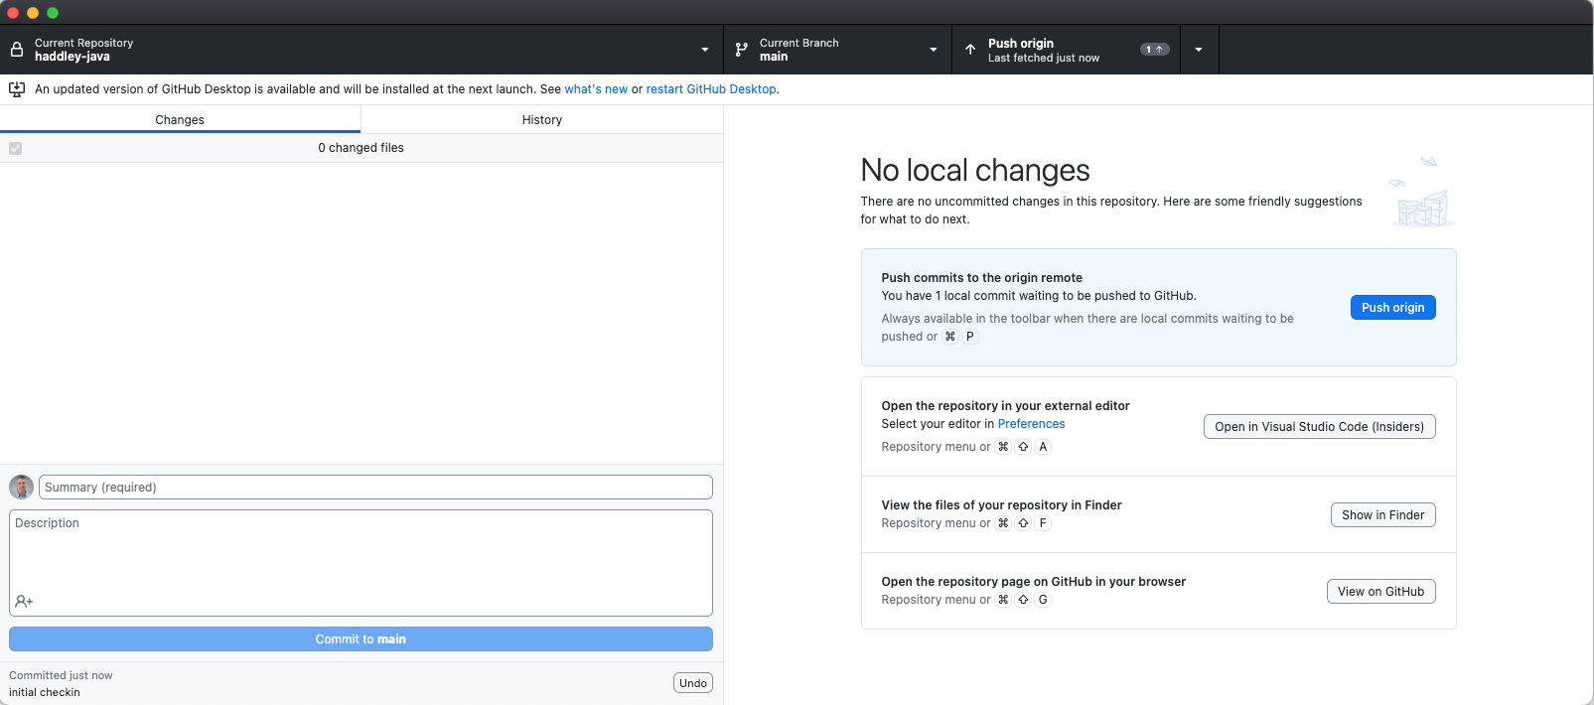Click the user avatar beside summary field
Screen dimensions: 1594x705
coord(21,488)
